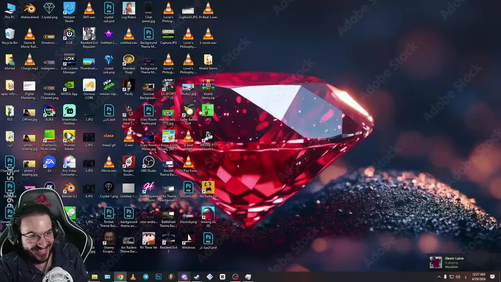The width and height of the screenshot is (501, 282).
Task: Open Photoshop from the taskbar
Action: [x=159, y=277]
